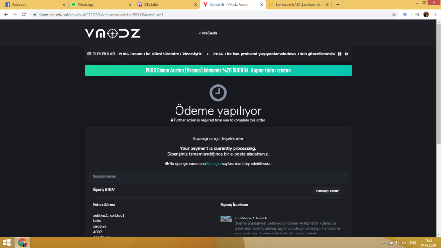The height and width of the screenshot is (248, 441).
Task: Open PUBG Lite ban problemi announcement
Action: [x=274, y=54]
